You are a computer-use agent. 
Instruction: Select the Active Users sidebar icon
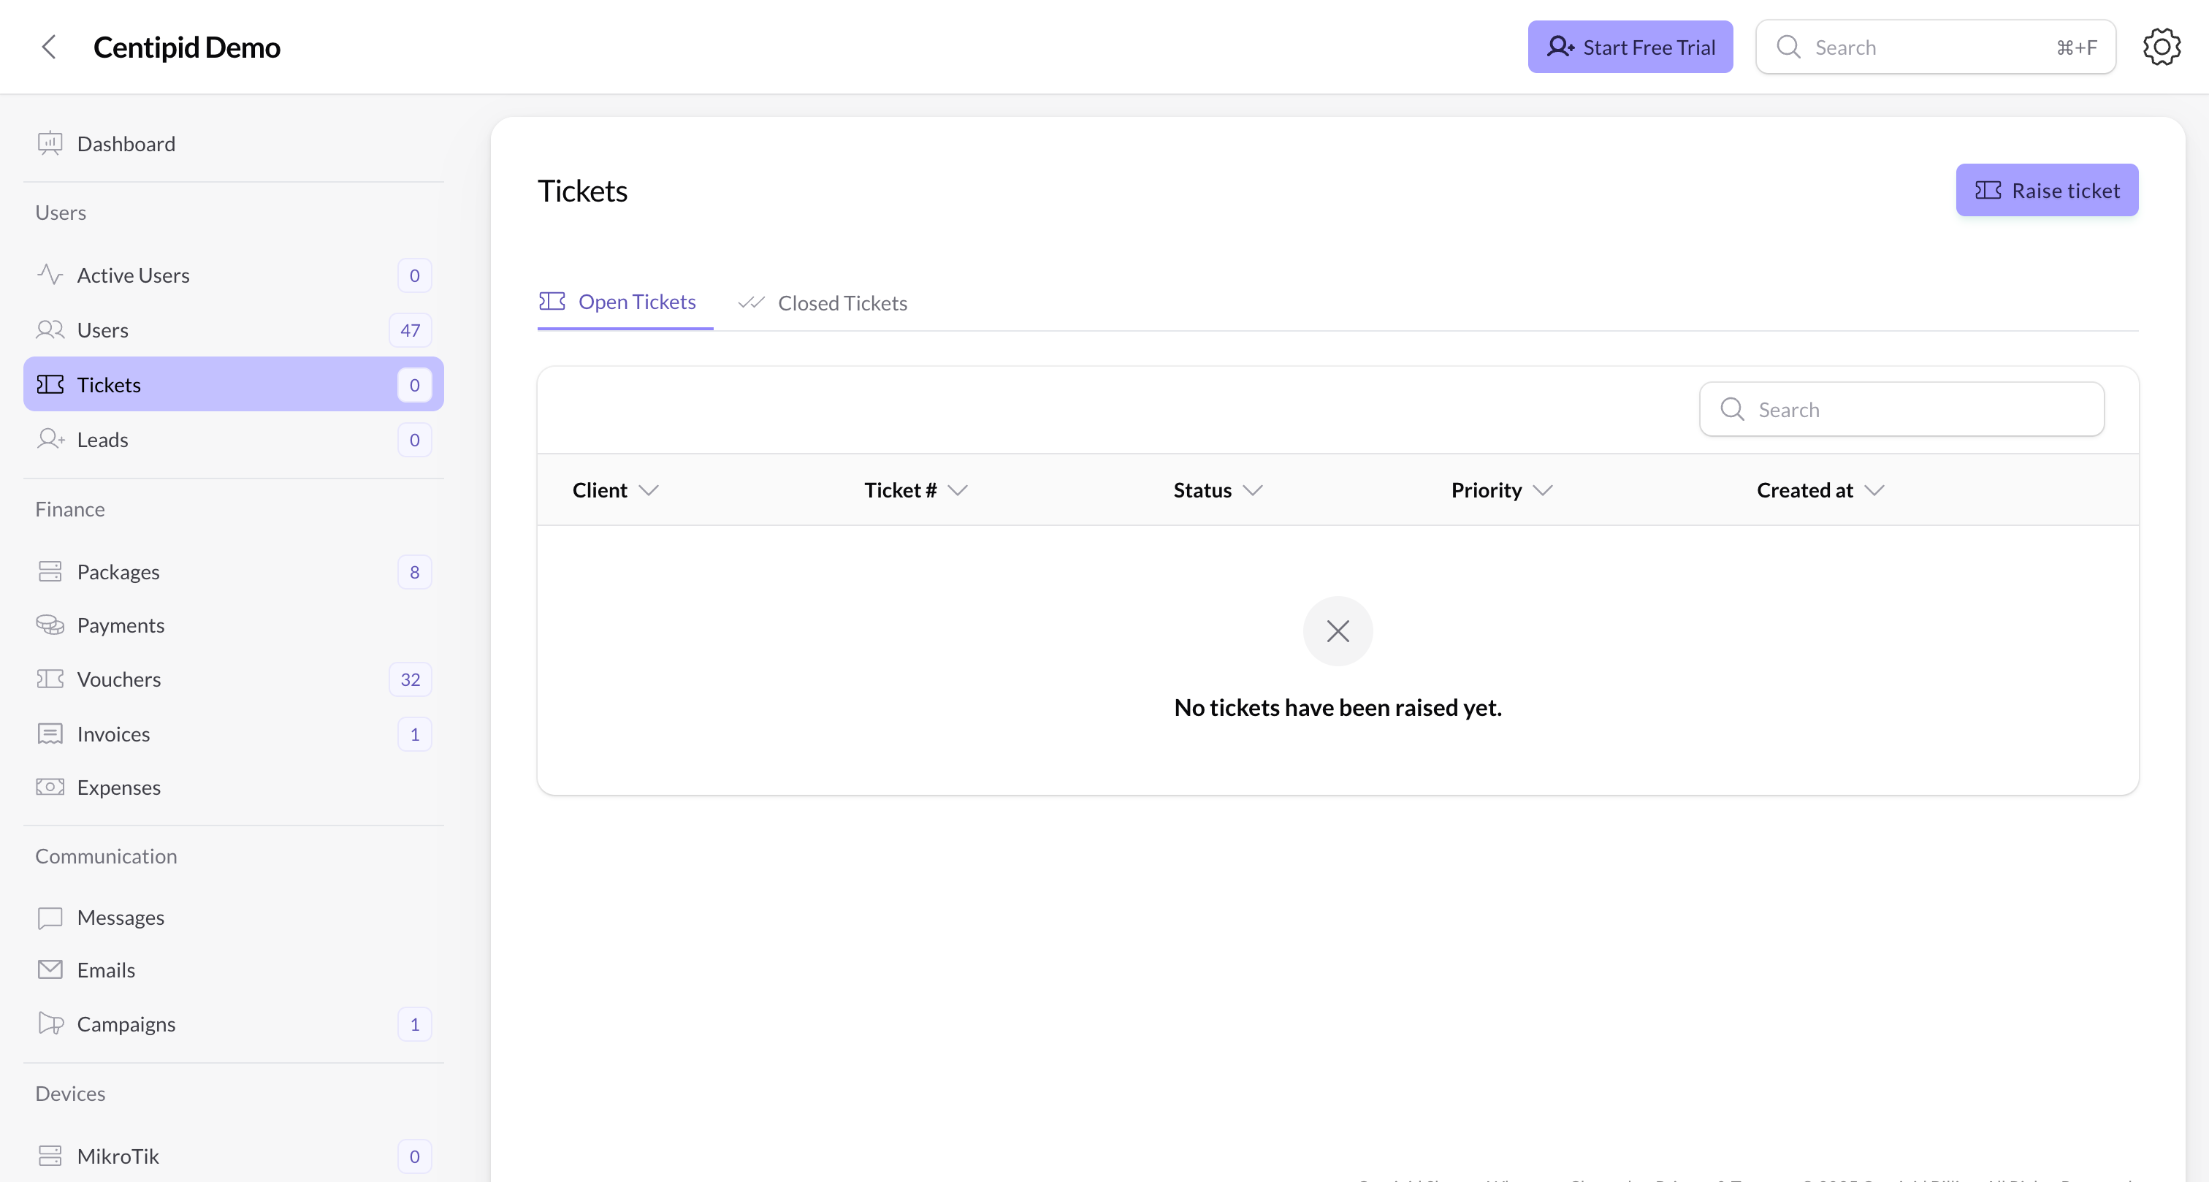point(50,275)
